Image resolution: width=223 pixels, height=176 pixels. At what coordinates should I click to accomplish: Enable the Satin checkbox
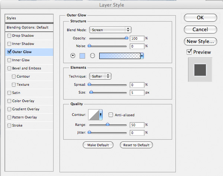[x=9, y=93]
